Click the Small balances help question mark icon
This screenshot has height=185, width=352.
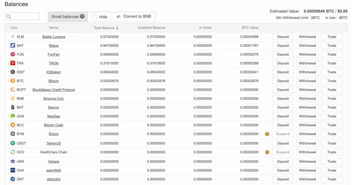[82, 16]
